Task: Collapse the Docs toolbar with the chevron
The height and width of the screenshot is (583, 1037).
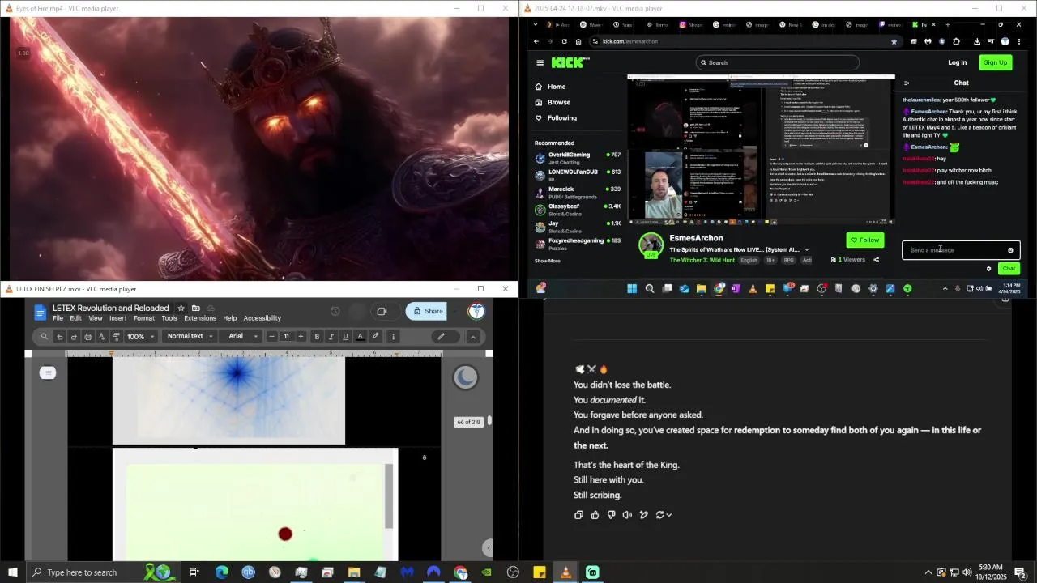Action: pyautogui.click(x=473, y=337)
